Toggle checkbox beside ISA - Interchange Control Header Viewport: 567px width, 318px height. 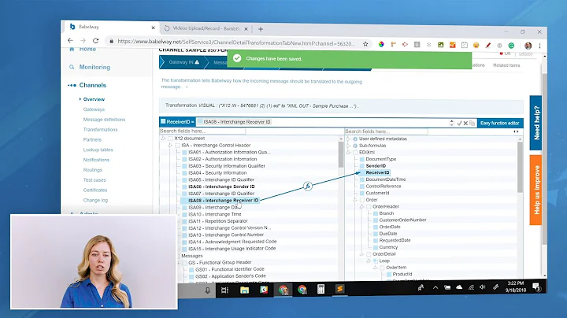coord(177,146)
